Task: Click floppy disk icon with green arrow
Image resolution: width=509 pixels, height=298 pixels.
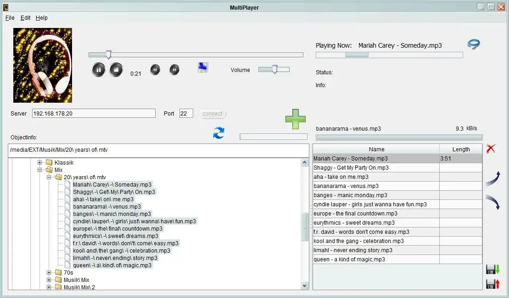Action: 492,269
